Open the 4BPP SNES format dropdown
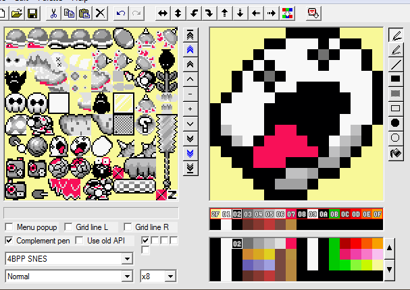The width and height of the screenshot is (410, 290). tap(128, 259)
